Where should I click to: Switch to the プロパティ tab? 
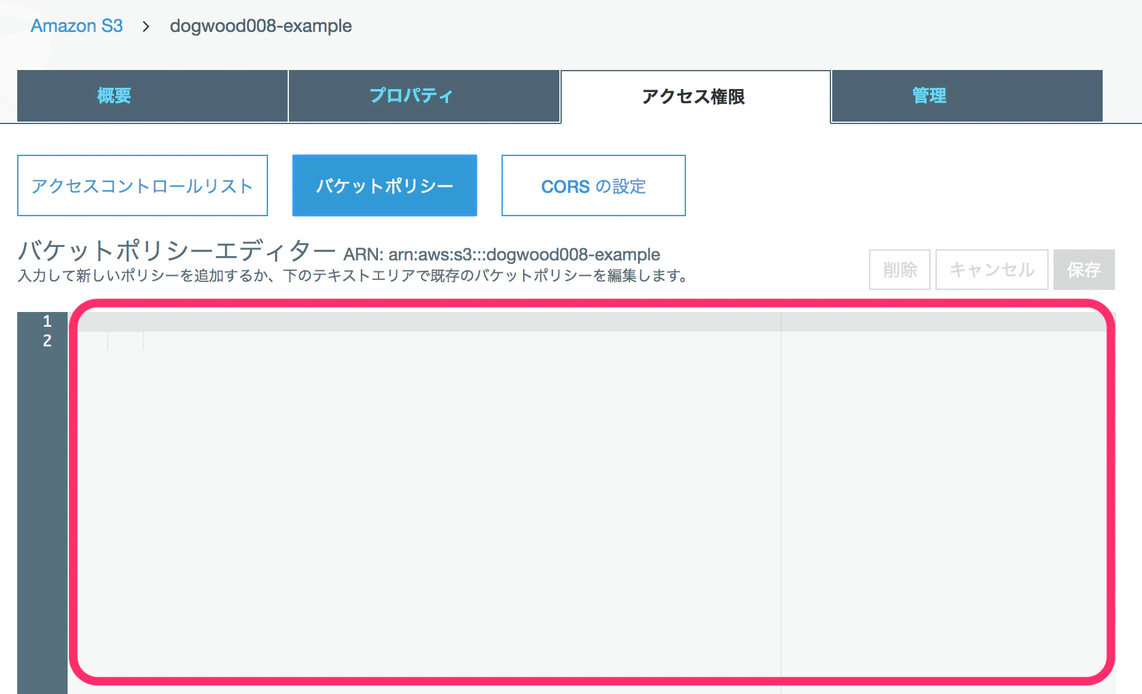click(x=424, y=96)
